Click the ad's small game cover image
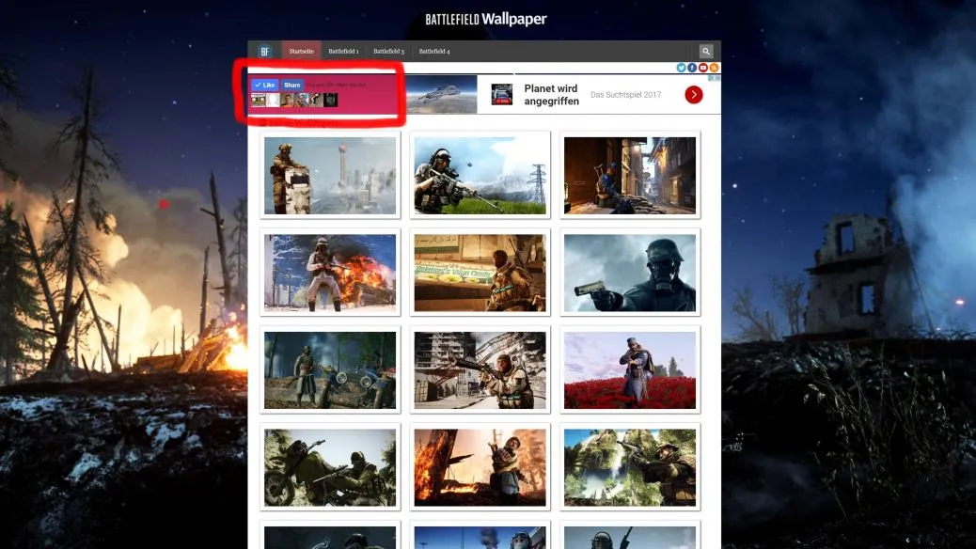Viewport: 976px width, 549px height. coord(502,95)
